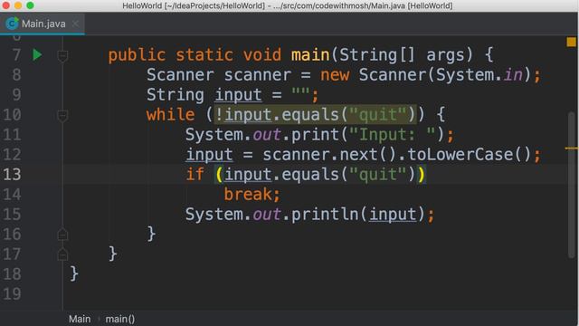Collapse the while loop fold marker on line 10
Viewport: 579px width, 326px height.
62,116
